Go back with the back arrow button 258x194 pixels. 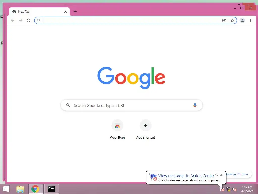click(13, 20)
